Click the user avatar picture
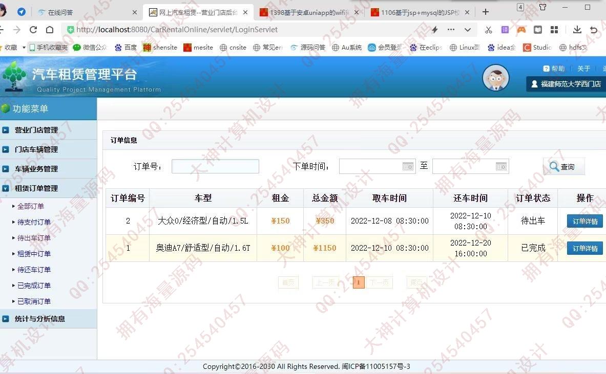This screenshot has height=374, width=606. (496, 78)
